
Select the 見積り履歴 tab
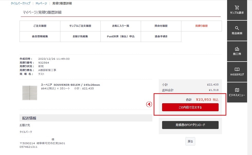point(201,26)
